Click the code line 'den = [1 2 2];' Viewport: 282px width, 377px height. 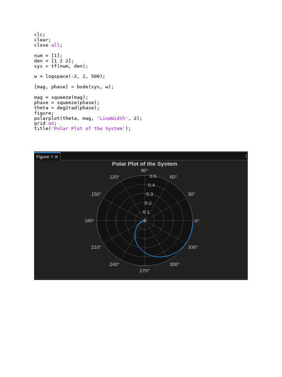point(54,61)
